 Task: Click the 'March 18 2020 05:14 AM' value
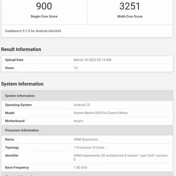coord(92,60)
